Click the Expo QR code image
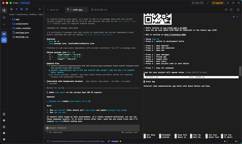 158,19
